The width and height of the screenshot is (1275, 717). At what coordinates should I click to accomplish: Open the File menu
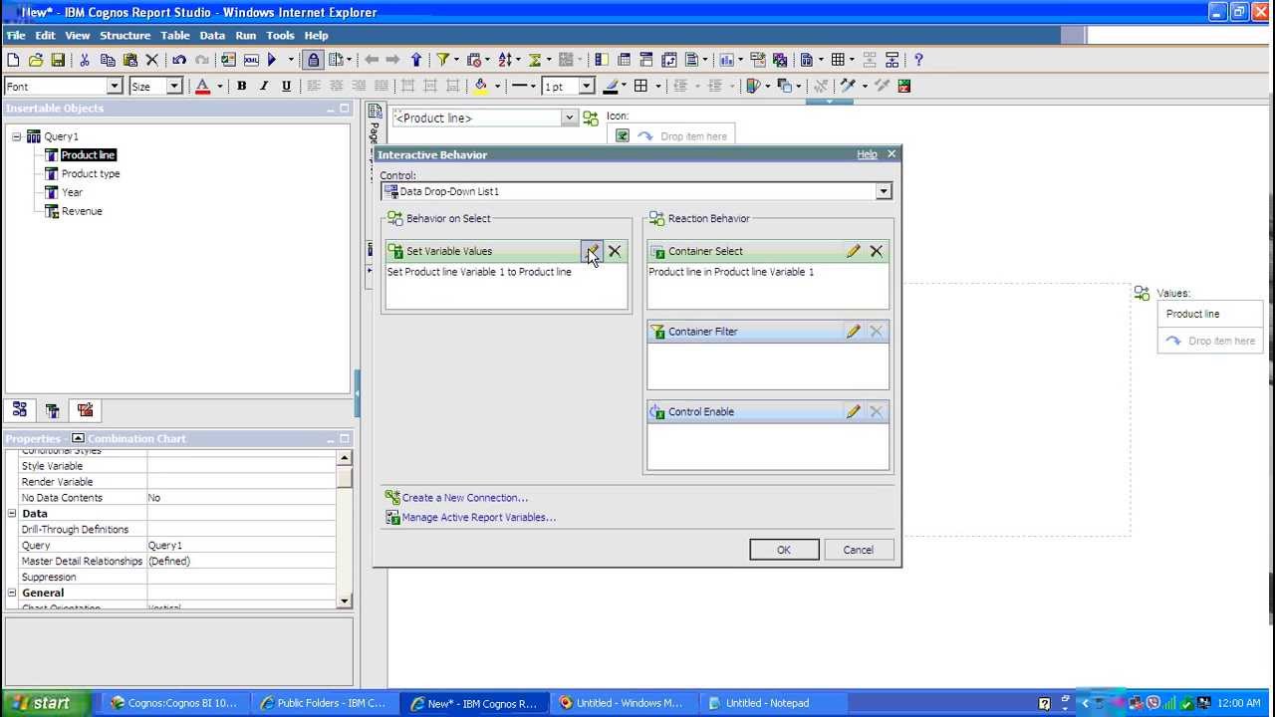pos(16,35)
